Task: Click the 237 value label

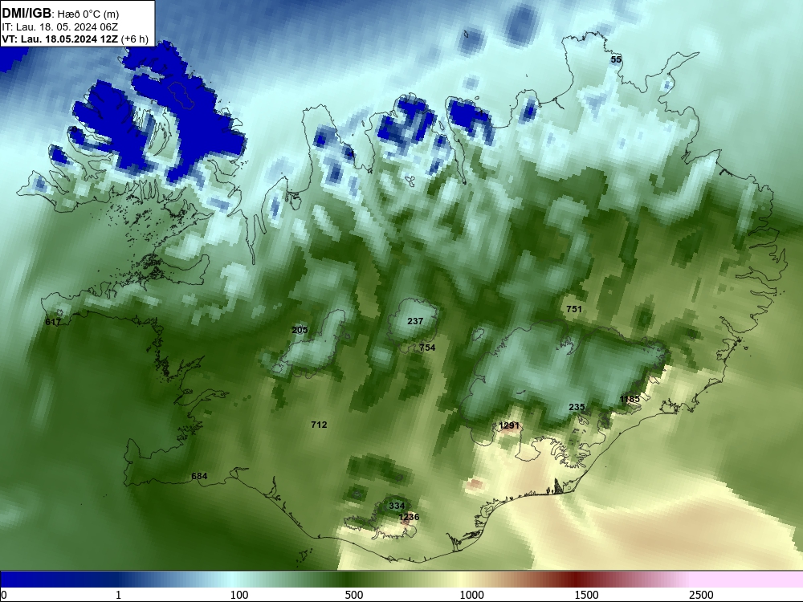Action: (415, 321)
